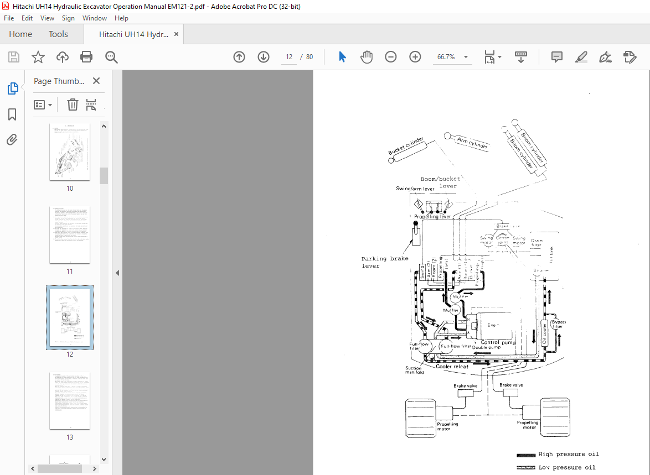Image resolution: width=650 pixels, height=475 pixels.
Task: Open the Sign menu
Action: (x=68, y=18)
